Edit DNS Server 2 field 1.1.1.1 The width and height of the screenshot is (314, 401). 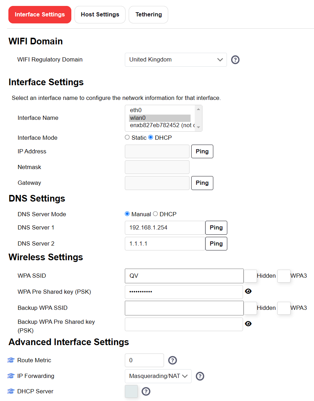pyautogui.click(x=165, y=244)
